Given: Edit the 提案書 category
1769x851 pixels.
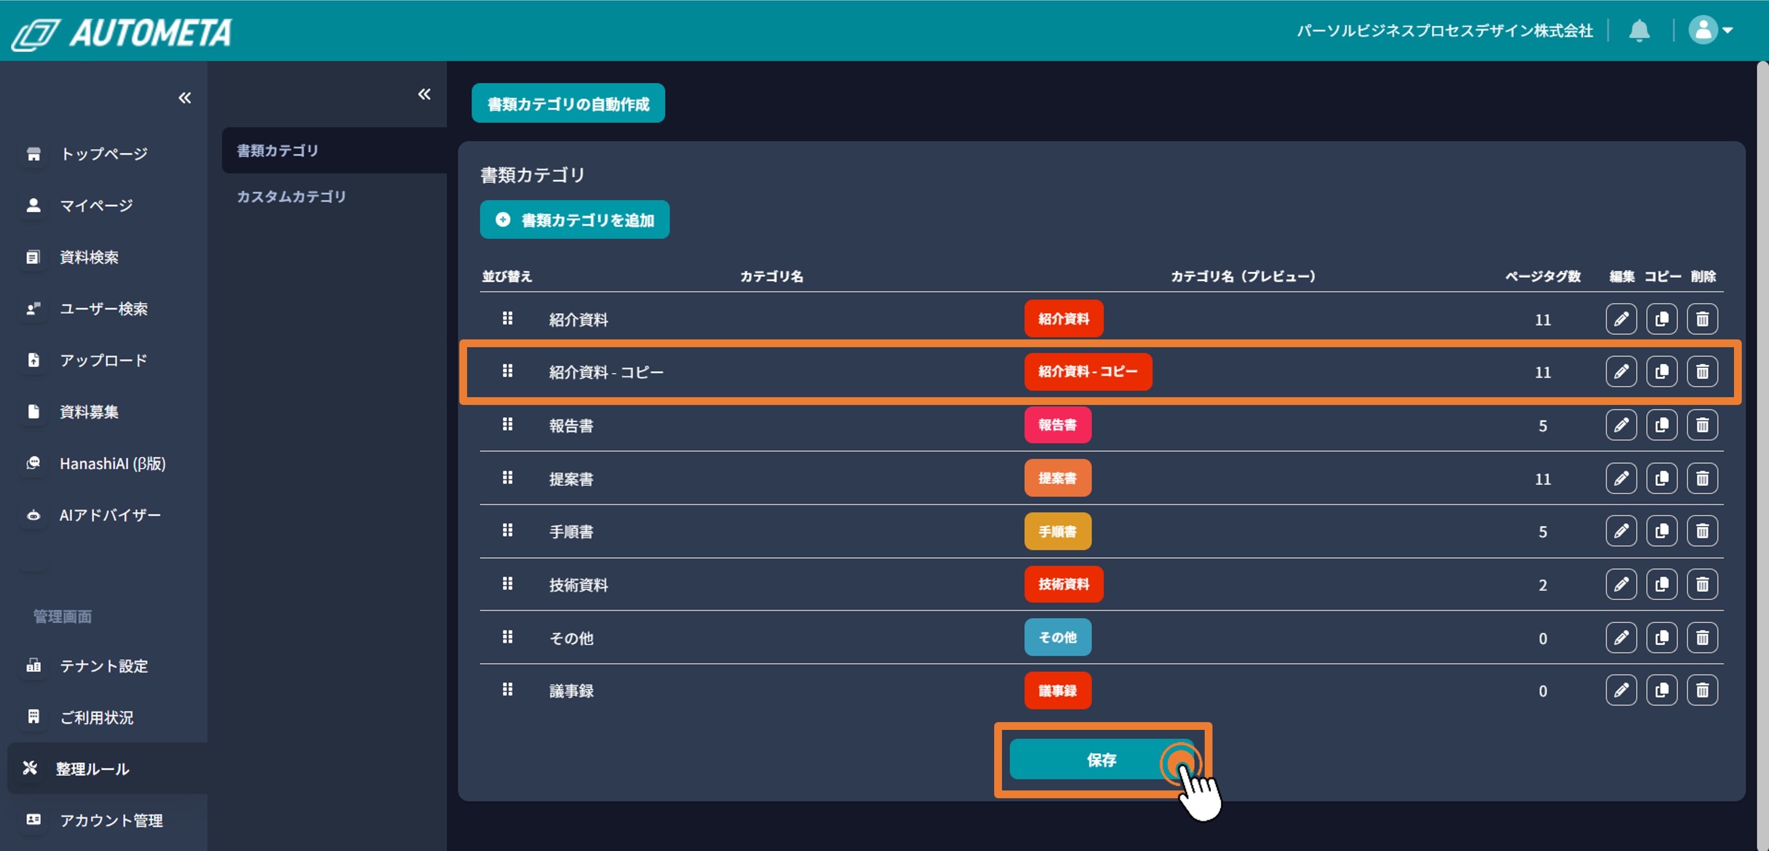Looking at the screenshot, I should point(1621,478).
